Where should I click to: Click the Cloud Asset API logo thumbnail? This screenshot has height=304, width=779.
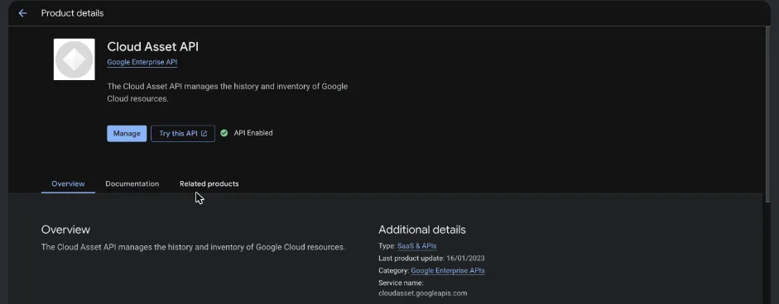[74, 59]
